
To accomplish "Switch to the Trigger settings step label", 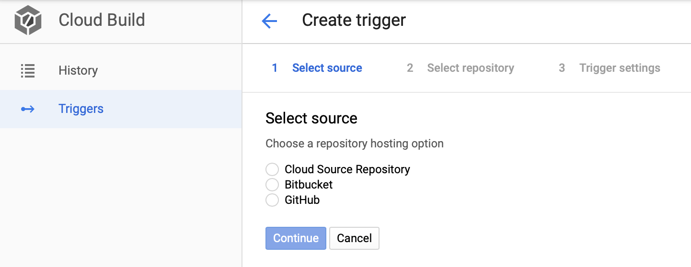I will tap(619, 68).
